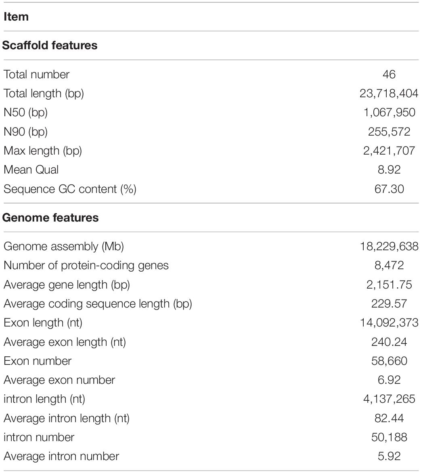421x473 pixels.
Task: Click the Average coding sequence length label
Action: [x=98, y=304]
